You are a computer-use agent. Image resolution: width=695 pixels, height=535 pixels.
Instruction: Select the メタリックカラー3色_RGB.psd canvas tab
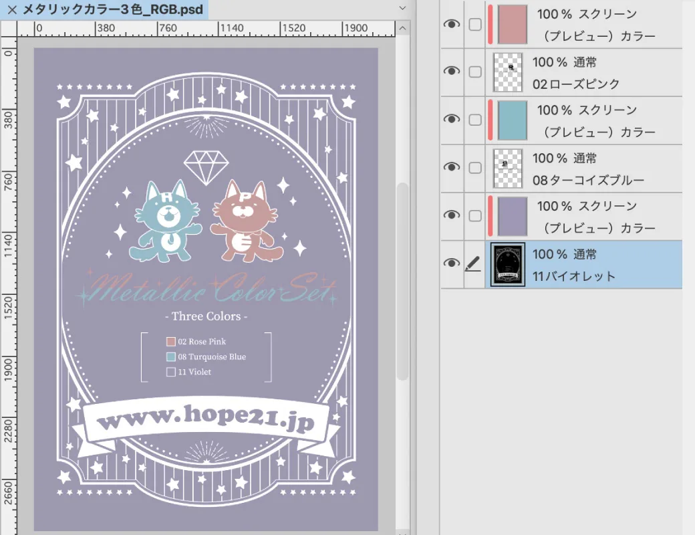point(112,9)
